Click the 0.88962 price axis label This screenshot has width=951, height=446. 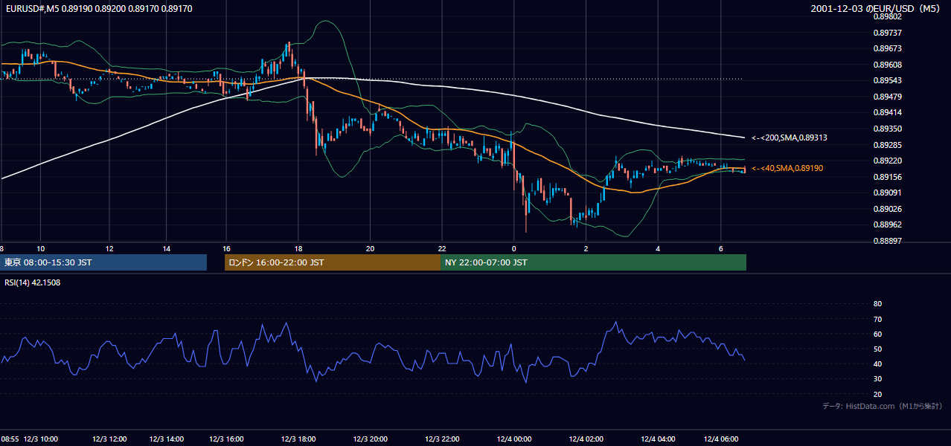pyautogui.click(x=888, y=224)
